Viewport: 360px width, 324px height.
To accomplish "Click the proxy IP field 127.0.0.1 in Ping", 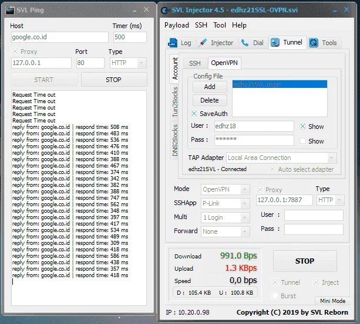I will [41, 63].
